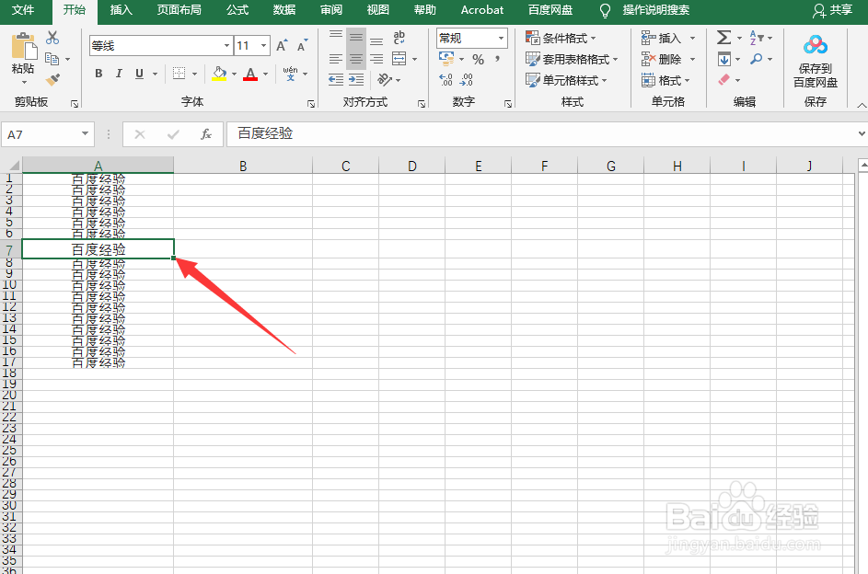Click 共享 share button
Screen dimensions: 868x574
833,10
